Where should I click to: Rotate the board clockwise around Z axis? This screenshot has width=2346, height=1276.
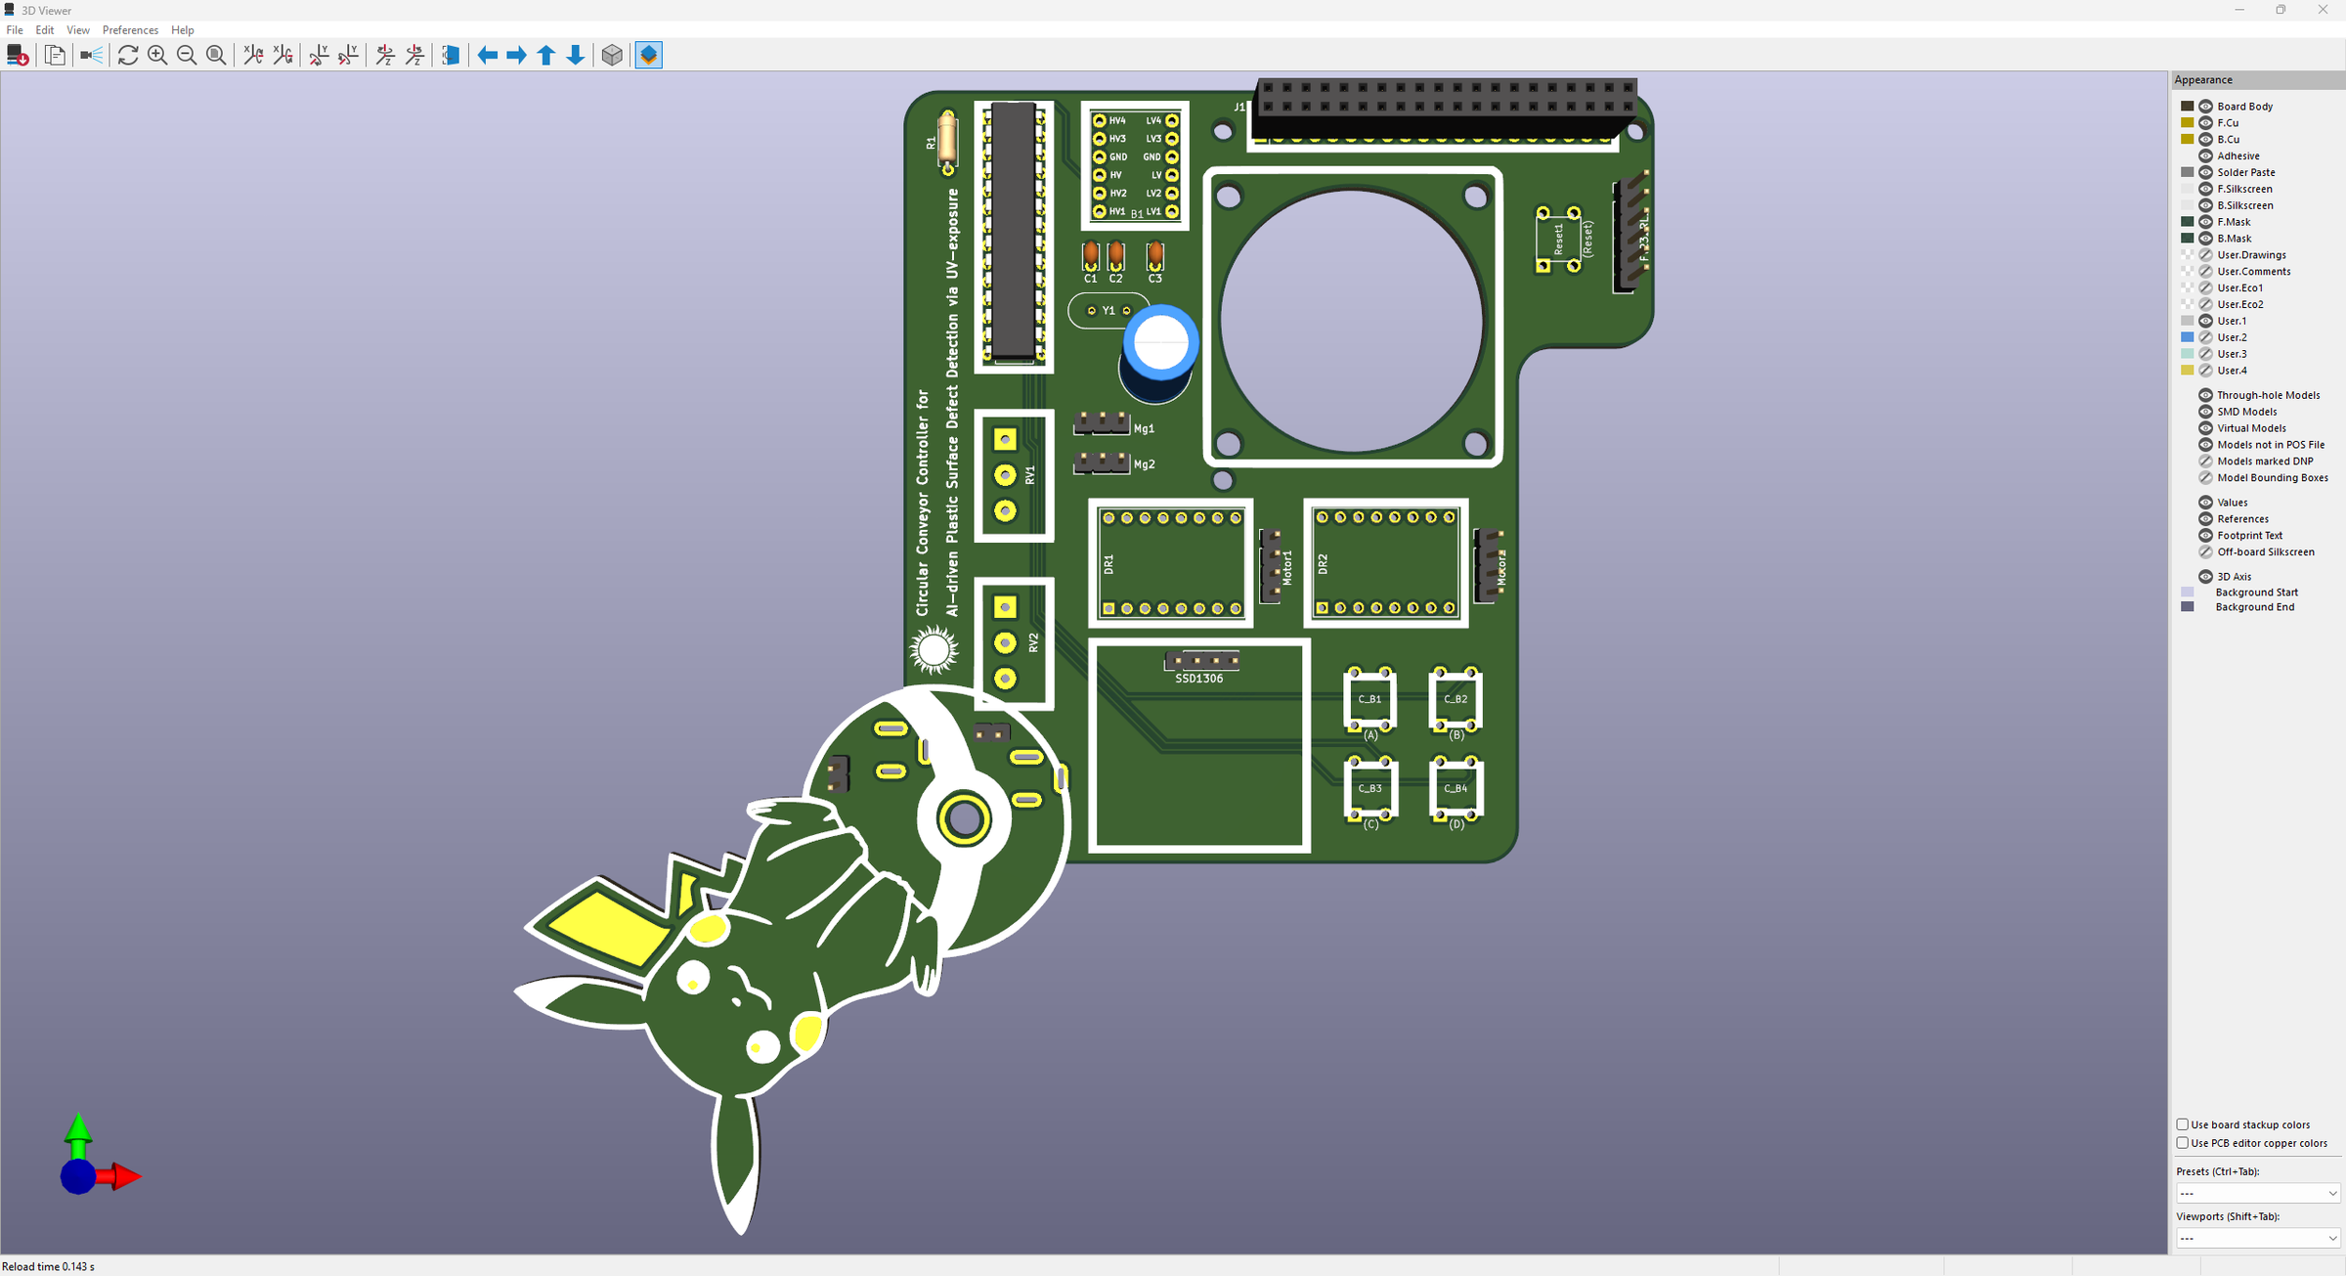coord(385,56)
